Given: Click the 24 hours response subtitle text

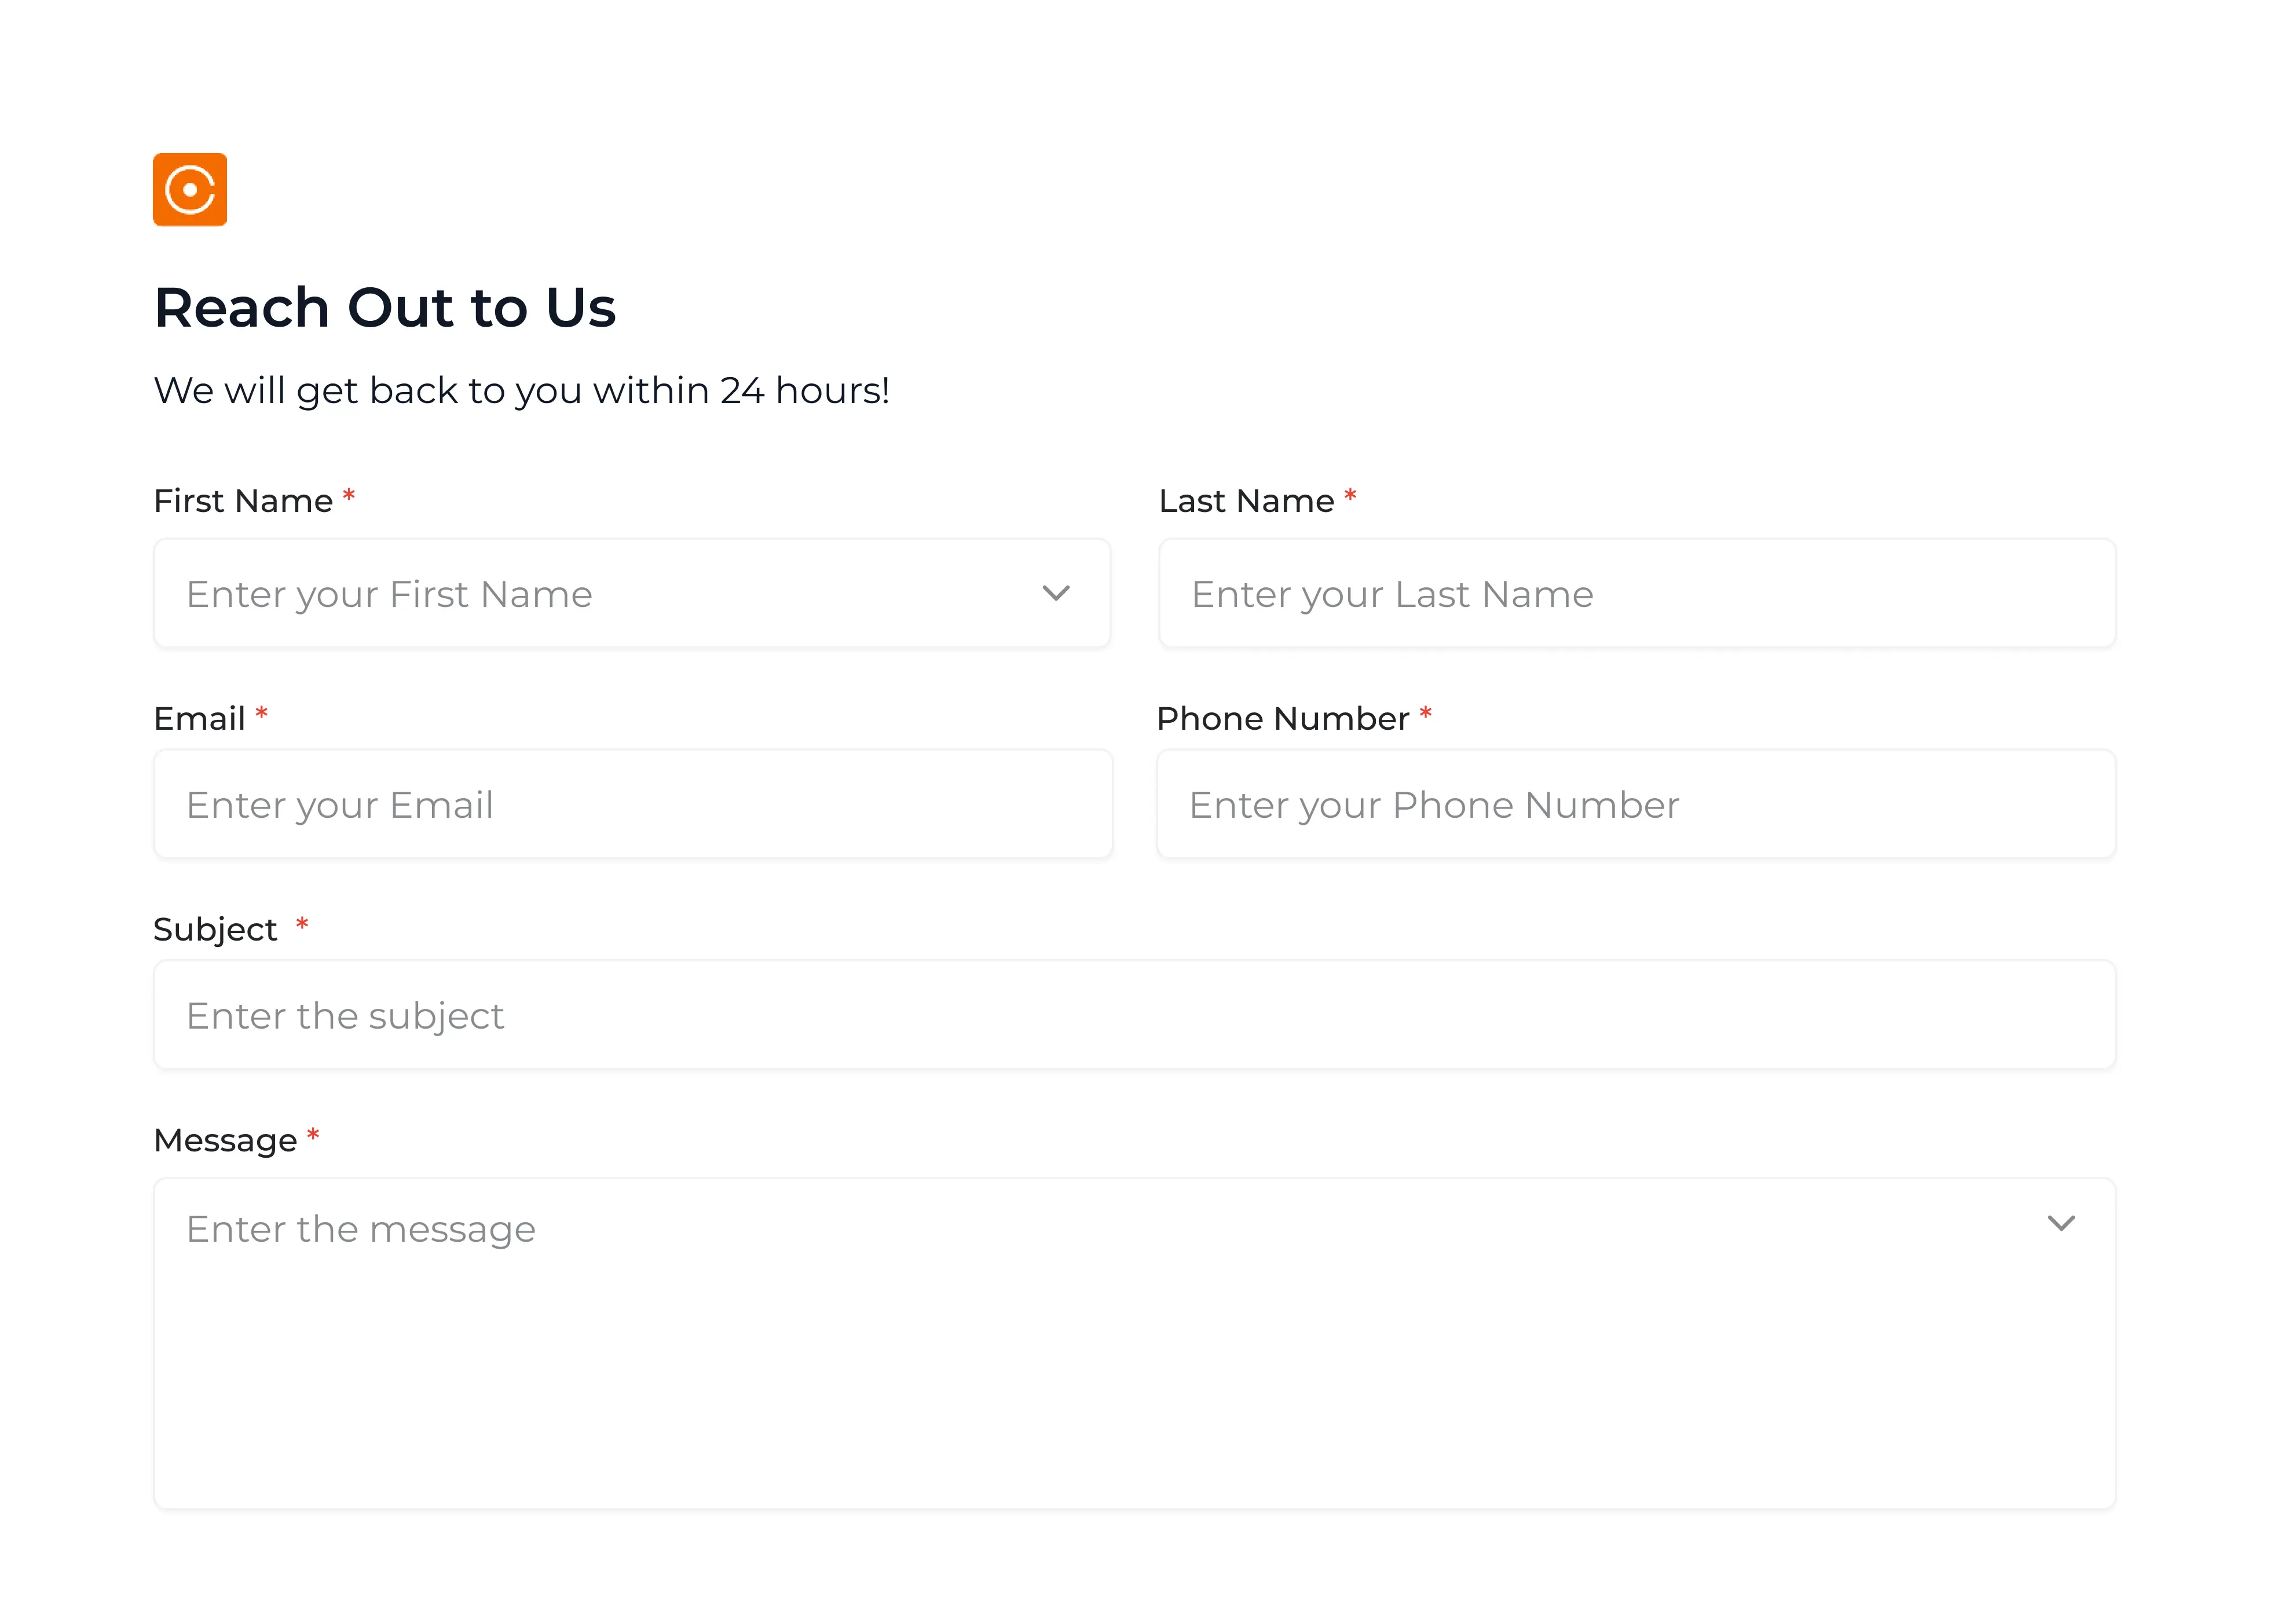Looking at the screenshot, I should pyautogui.click(x=521, y=391).
